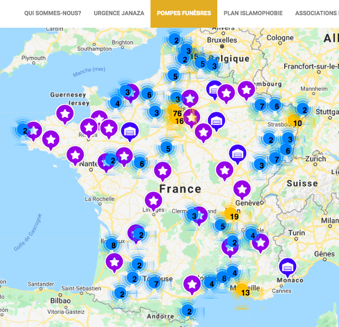Click the blue cluster marker 2 near Andorre
The height and width of the screenshot is (327, 339).
(187, 310)
